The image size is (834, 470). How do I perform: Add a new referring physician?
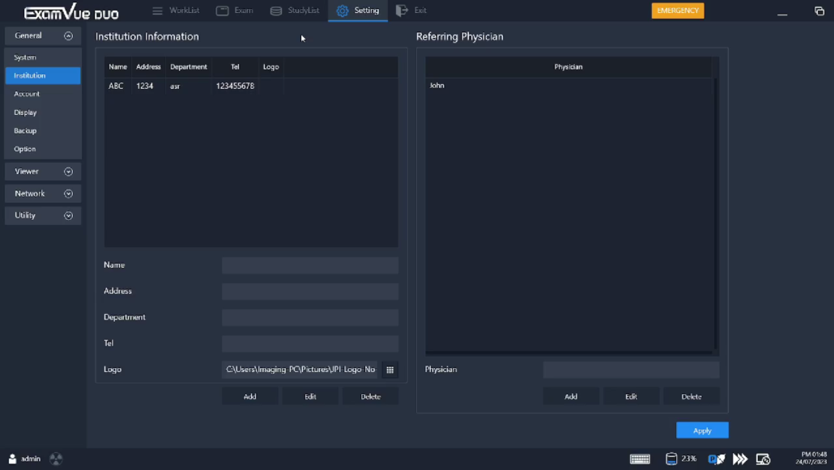tap(571, 396)
